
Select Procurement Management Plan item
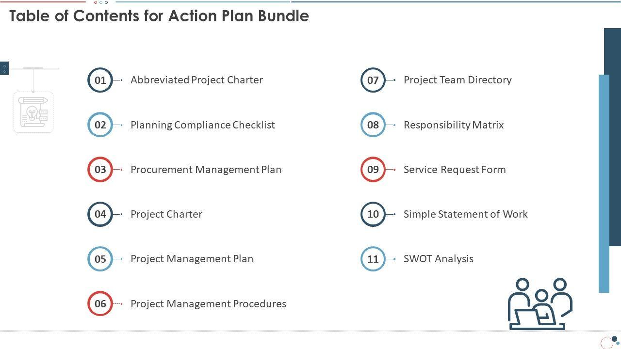(x=206, y=170)
